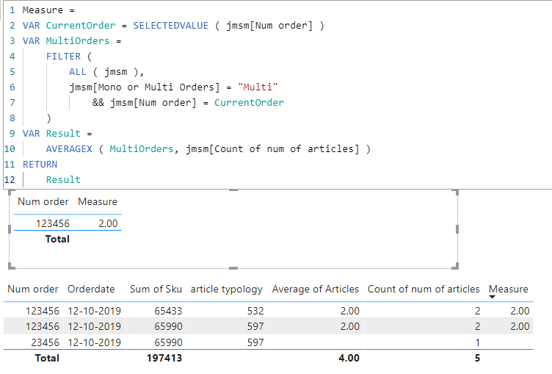The width and height of the screenshot is (552, 374).
Task: Click Measure header in top visual
Action: pos(98,201)
